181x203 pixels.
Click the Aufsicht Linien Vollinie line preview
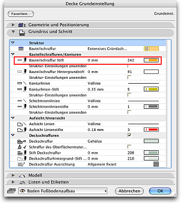pyautogui.click(x=143, y=124)
